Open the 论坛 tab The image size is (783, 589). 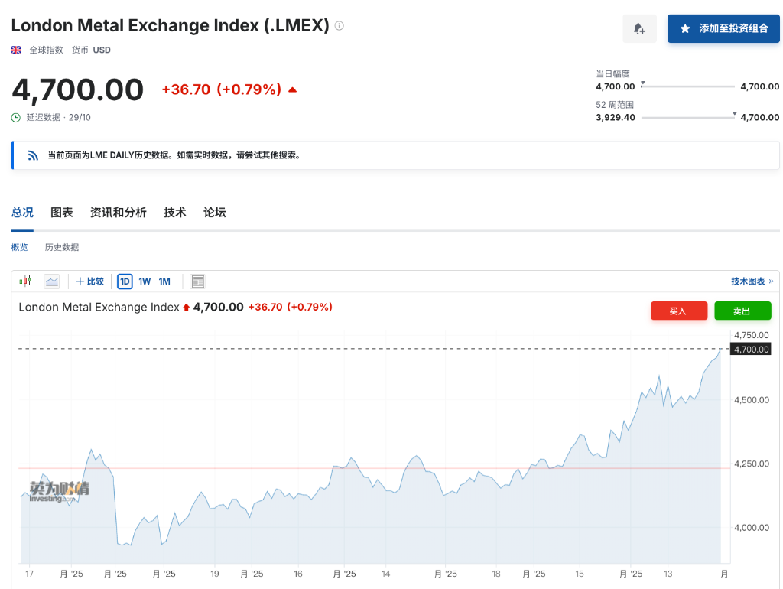tap(215, 213)
